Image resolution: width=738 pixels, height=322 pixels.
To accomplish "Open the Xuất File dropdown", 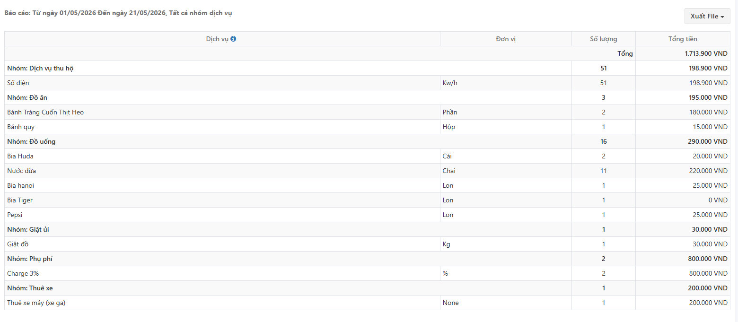I will click(x=707, y=16).
